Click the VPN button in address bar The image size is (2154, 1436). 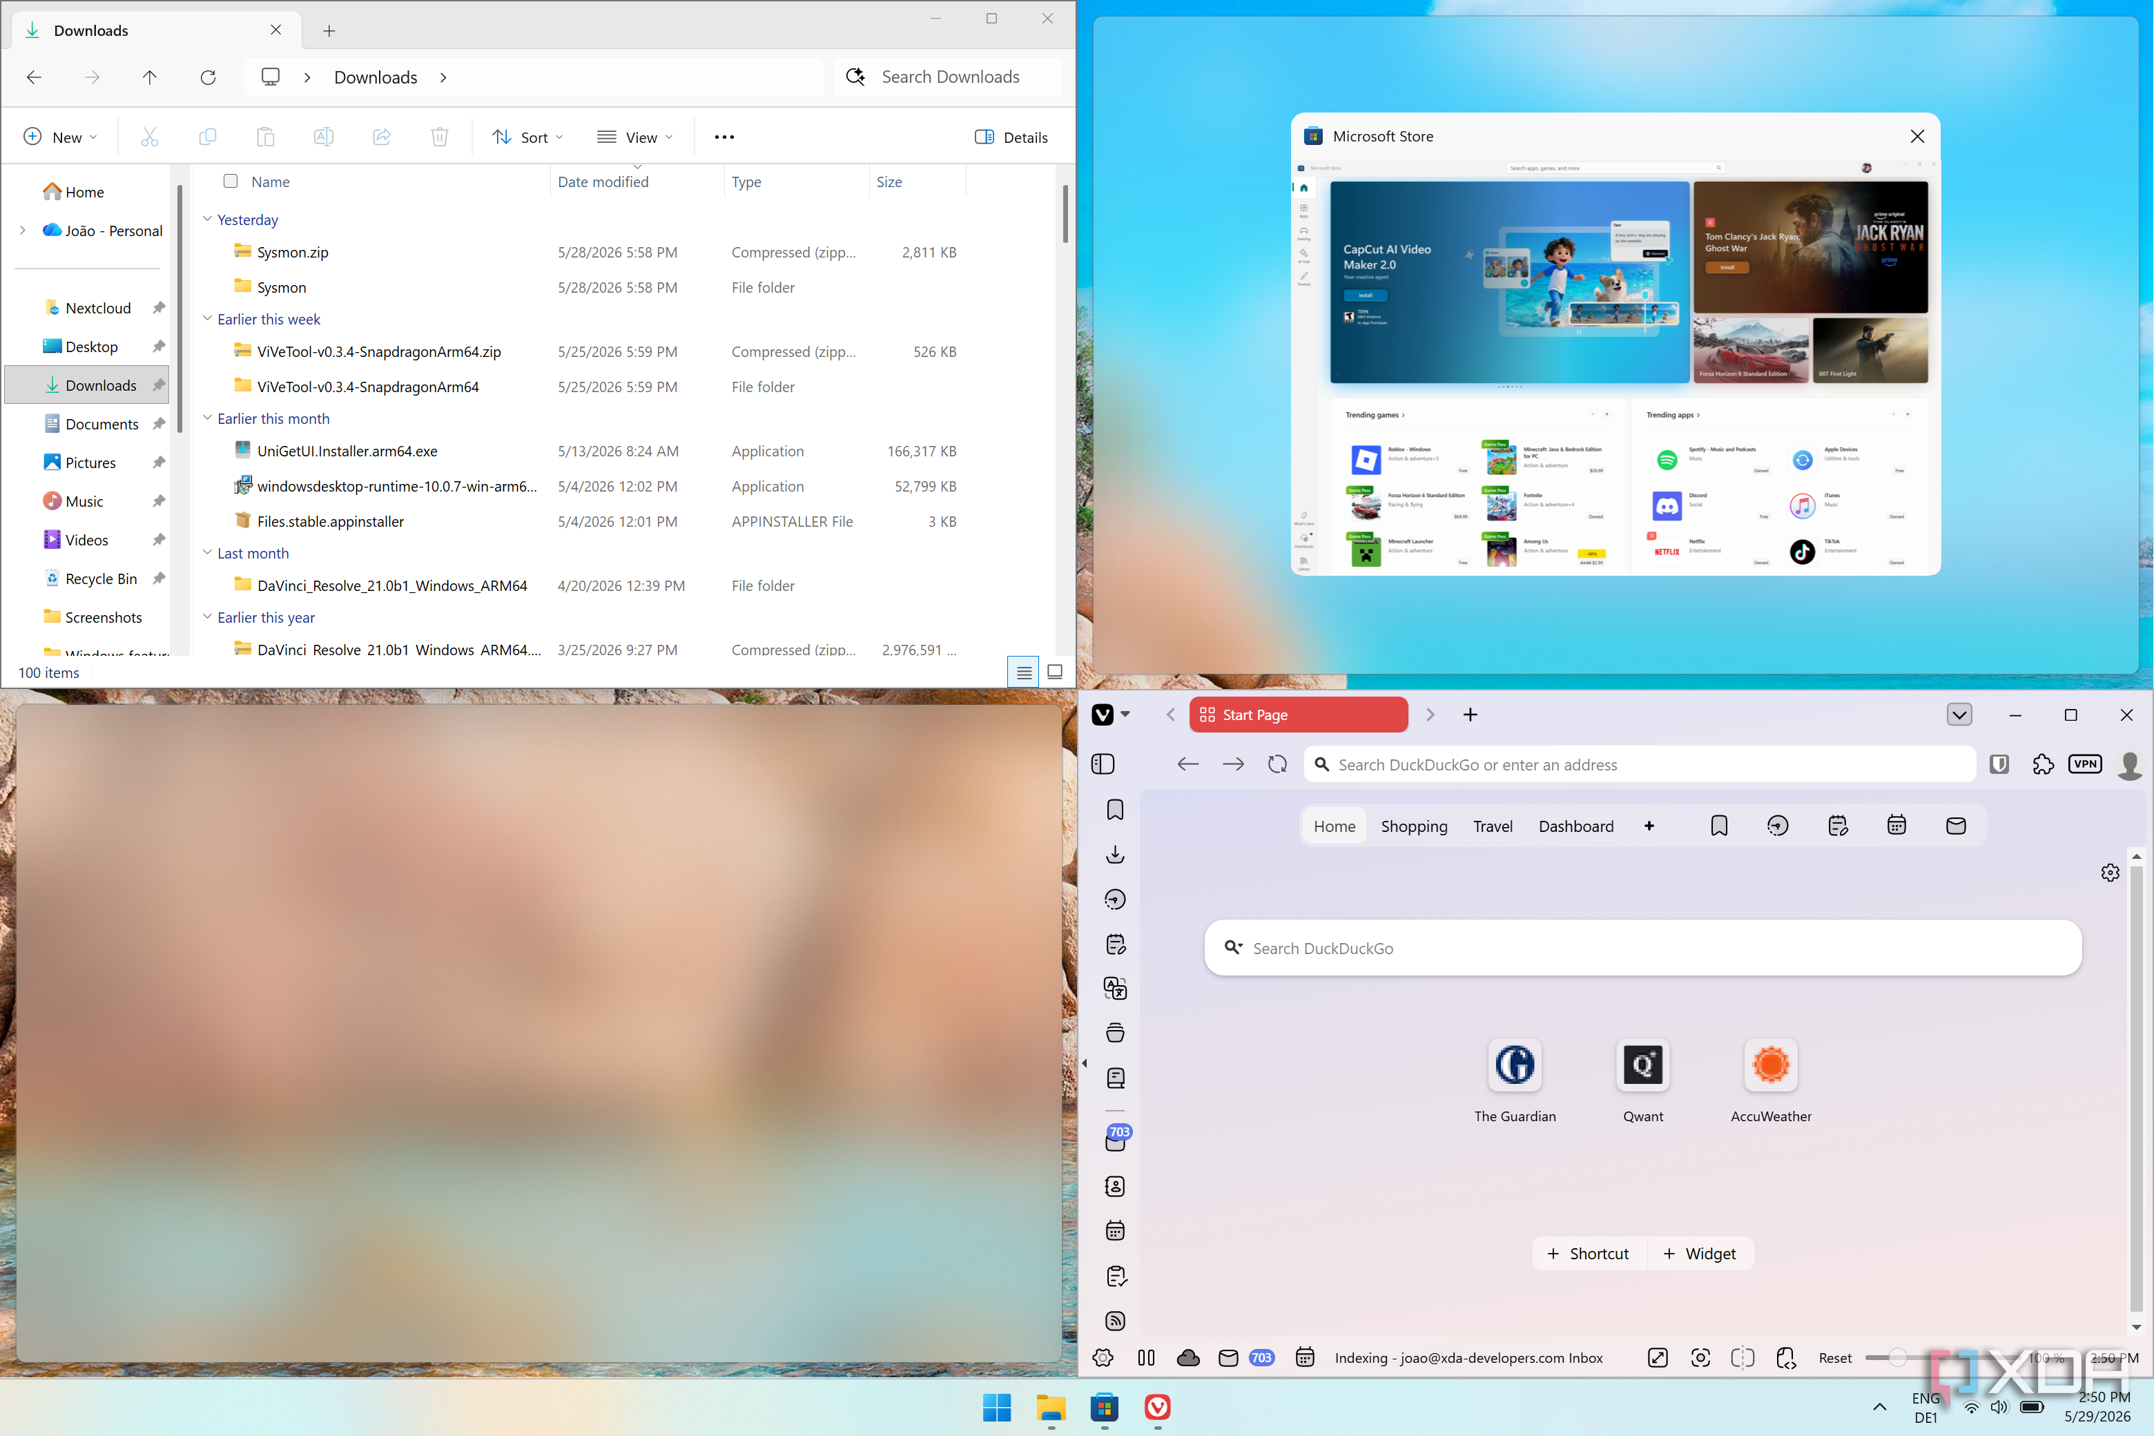[2084, 764]
